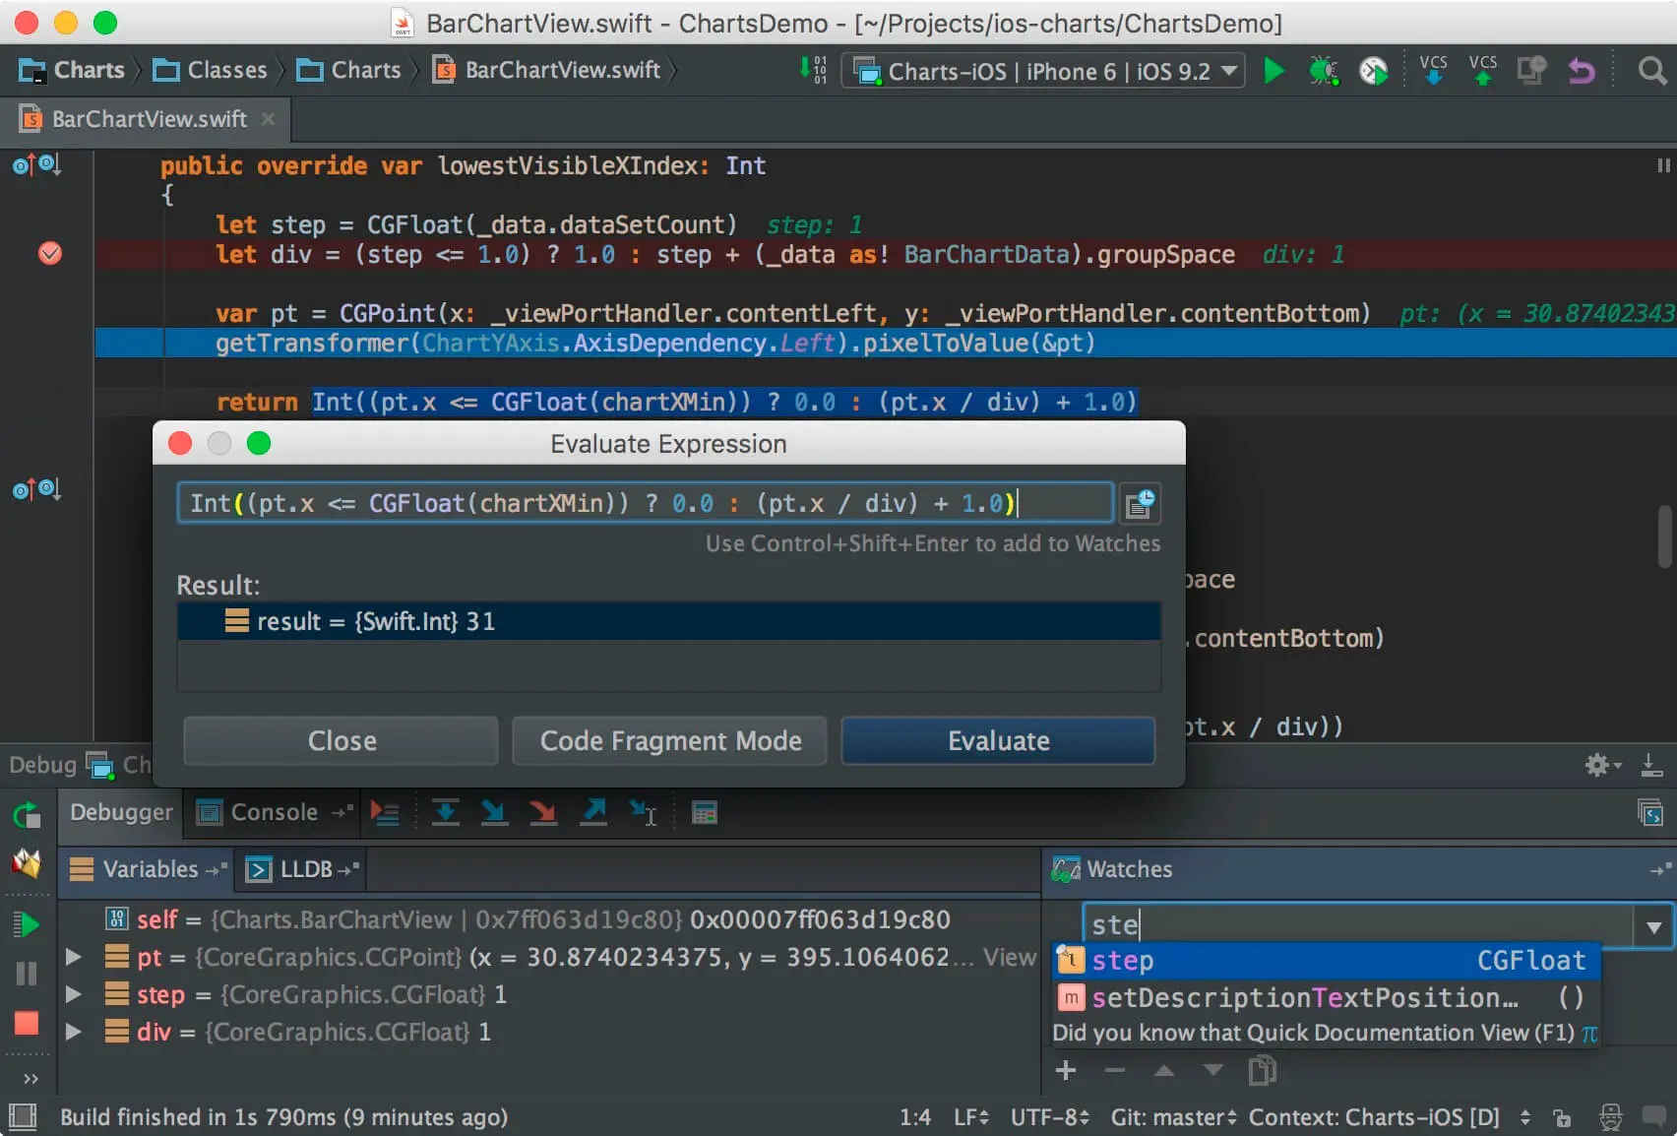This screenshot has height=1136, width=1677.
Task: Click the Watches expression input containing ste
Action: tap(1358, 925)
